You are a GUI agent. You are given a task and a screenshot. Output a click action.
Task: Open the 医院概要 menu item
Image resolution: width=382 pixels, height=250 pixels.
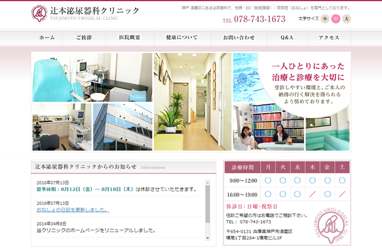(x=130, y=37)
